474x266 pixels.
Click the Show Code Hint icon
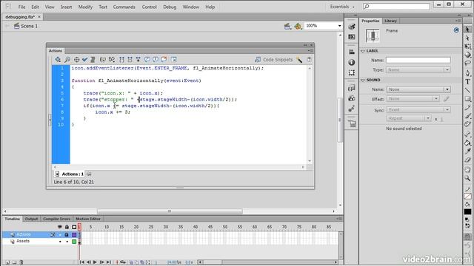pyautogui.click(x=103, y=60)
